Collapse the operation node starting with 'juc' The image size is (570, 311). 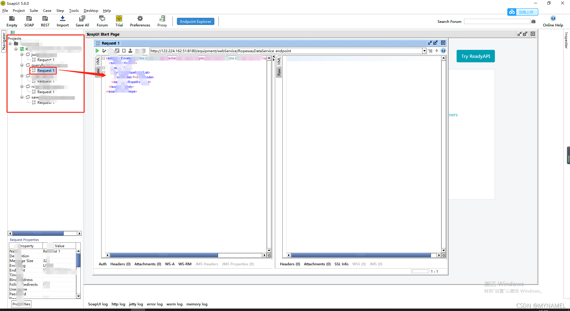[x=22, y=55]
